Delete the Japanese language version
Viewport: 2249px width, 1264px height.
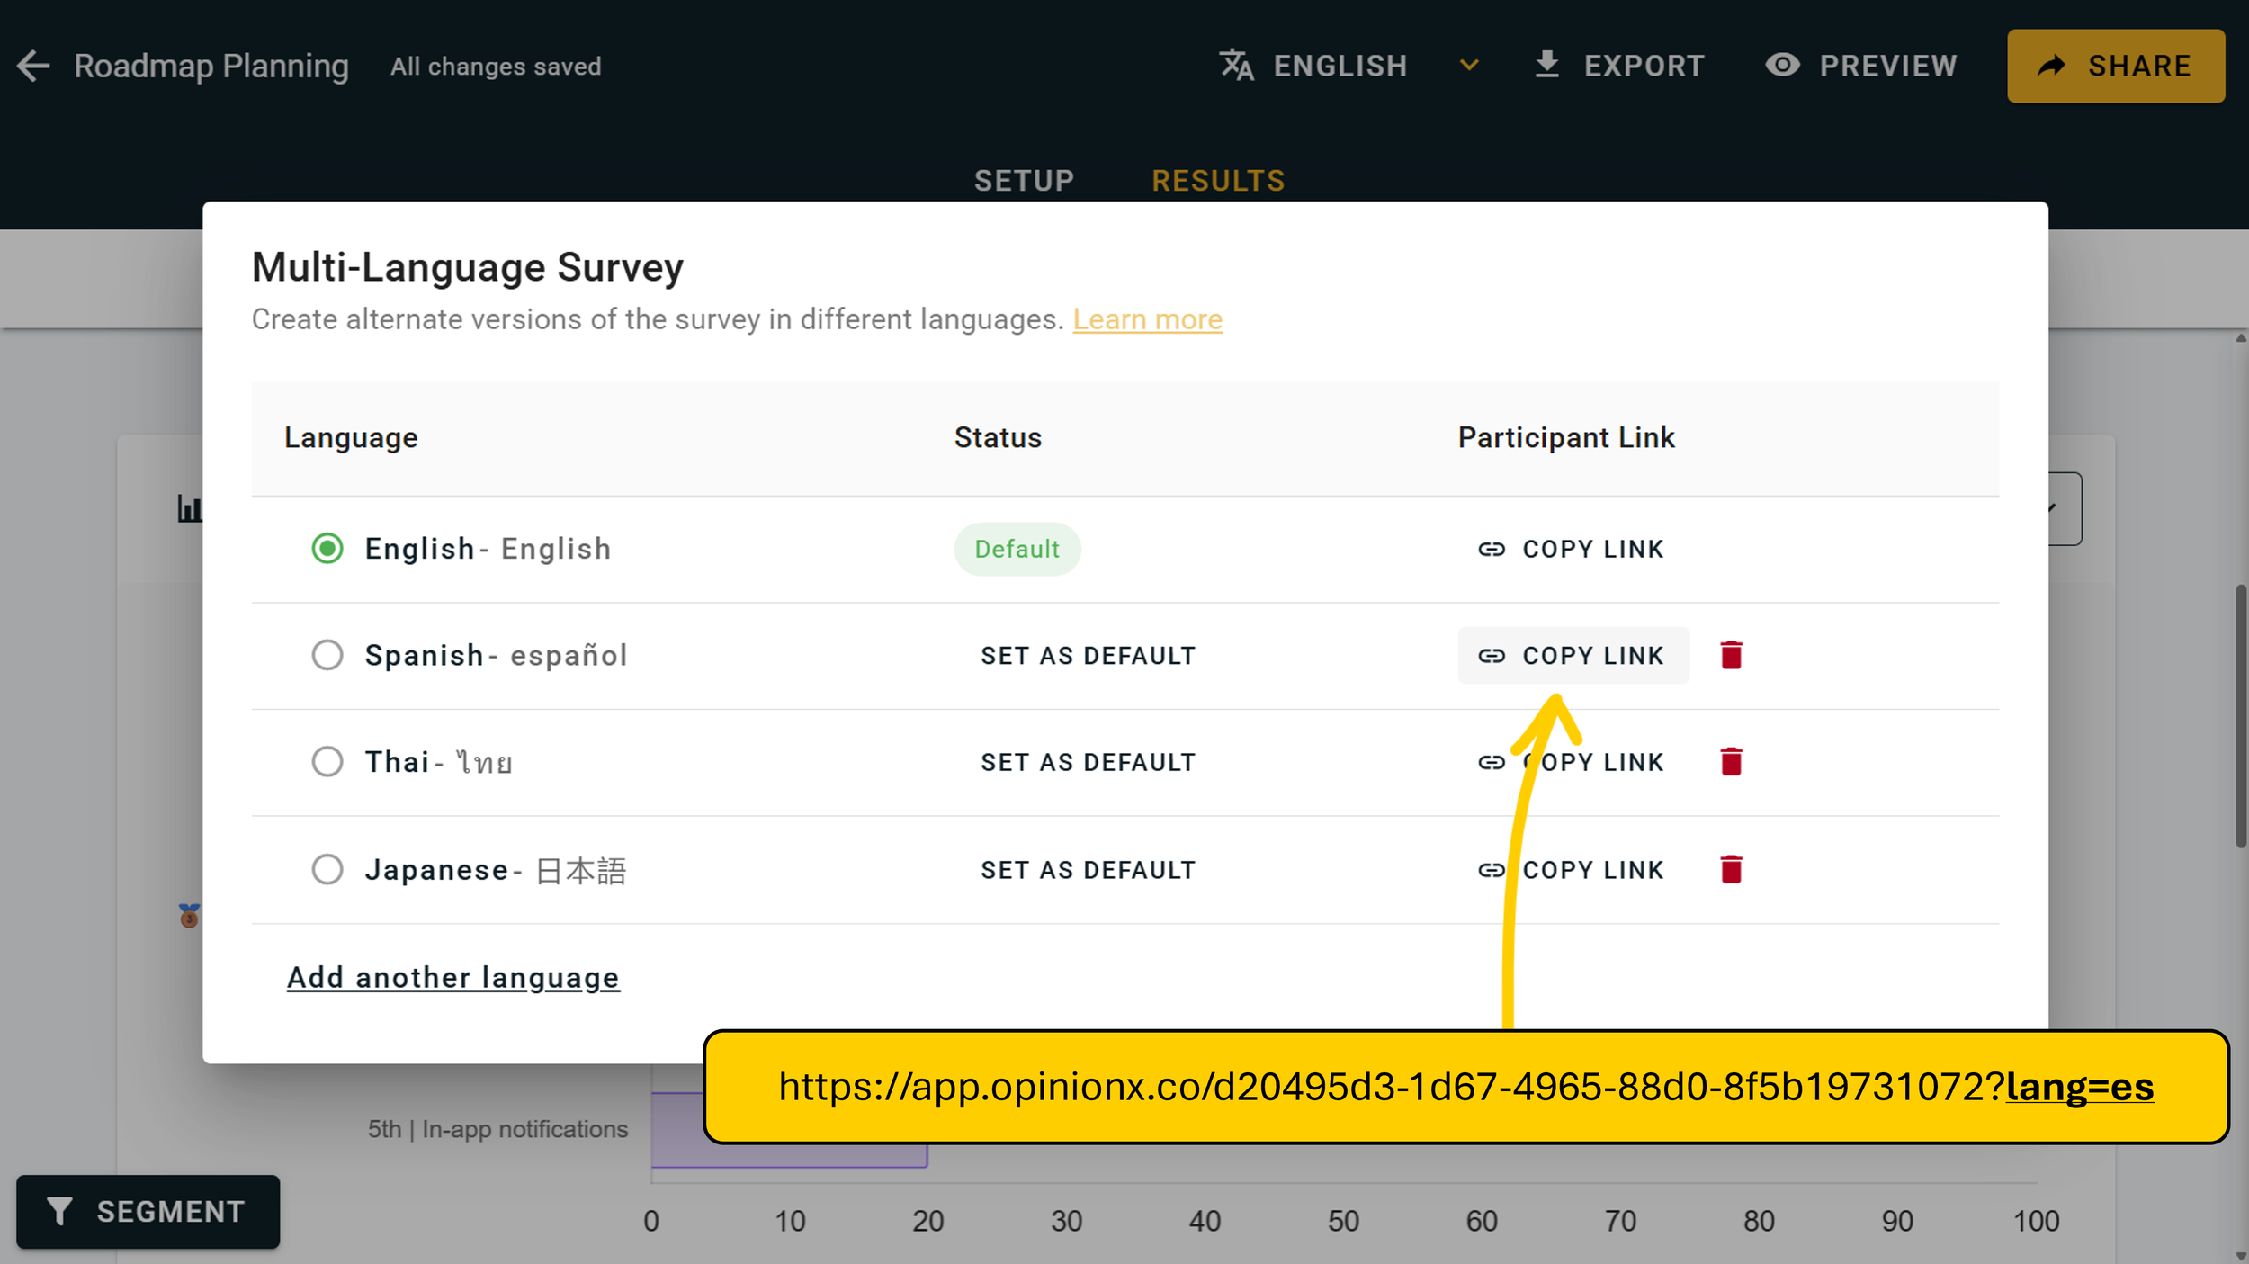click(1731, 869)
